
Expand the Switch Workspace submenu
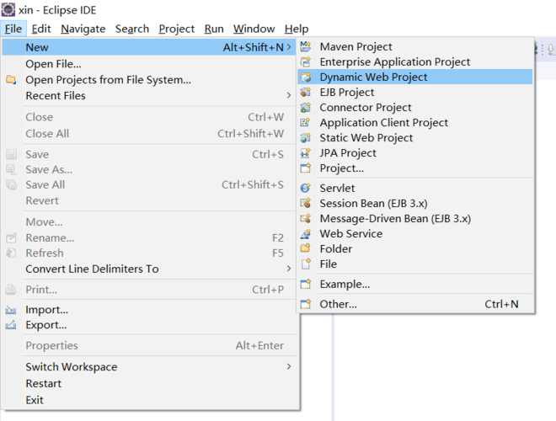tap(289, 366)
